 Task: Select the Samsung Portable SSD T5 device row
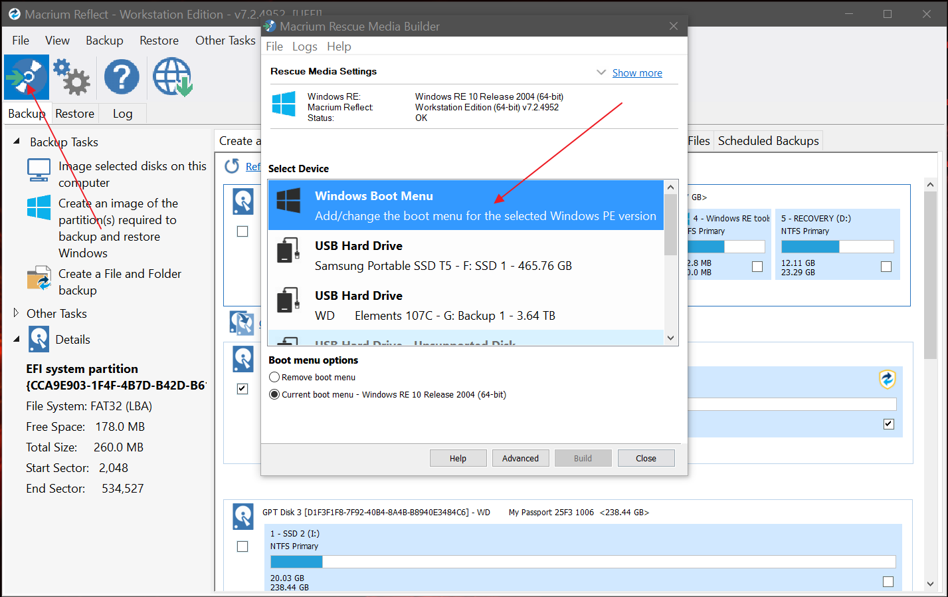pos(466,255)
